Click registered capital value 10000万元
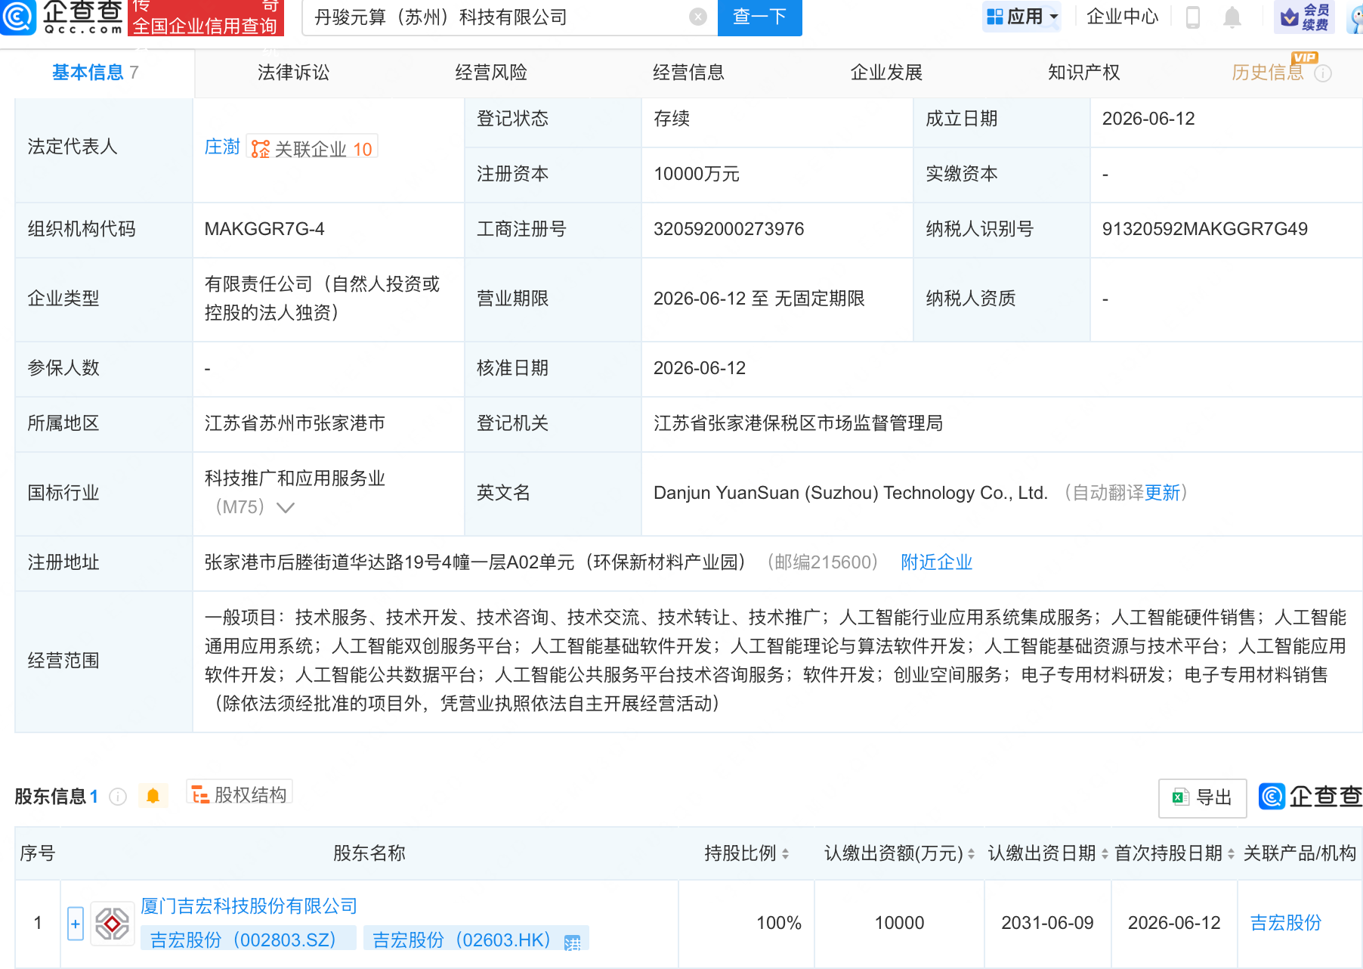1363x969 pixels. tap(696, 174)
